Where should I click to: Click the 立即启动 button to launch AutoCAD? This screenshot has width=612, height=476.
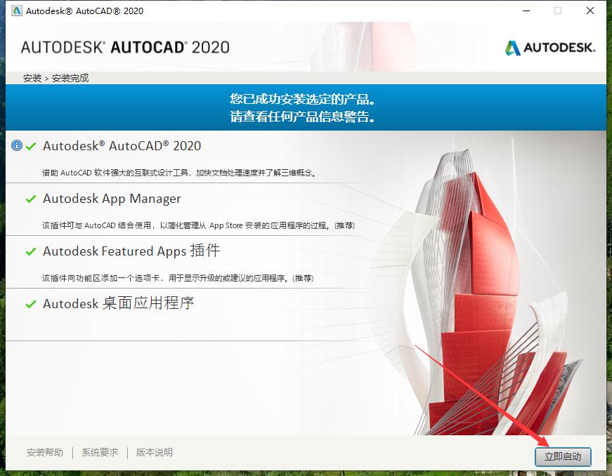(563, 456)
